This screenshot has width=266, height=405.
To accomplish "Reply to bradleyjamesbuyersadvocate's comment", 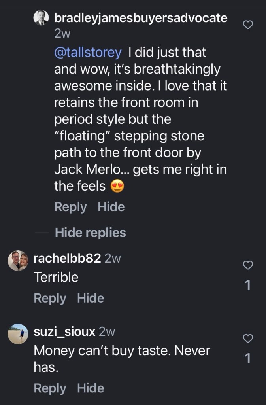I will pyautogui.click(x=70, y=207).
